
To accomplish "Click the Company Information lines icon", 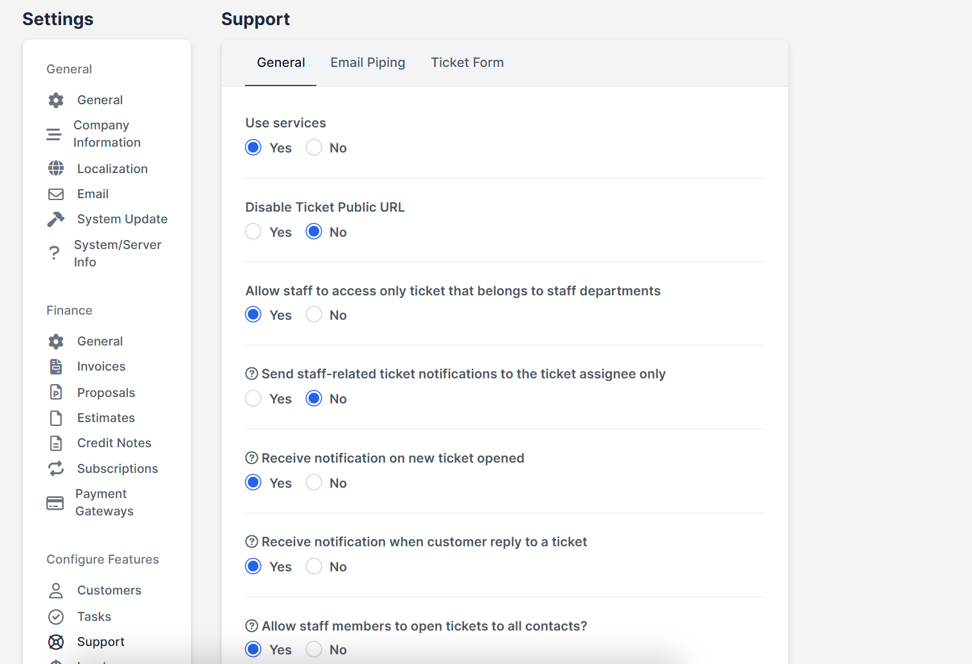I will 54,134.
